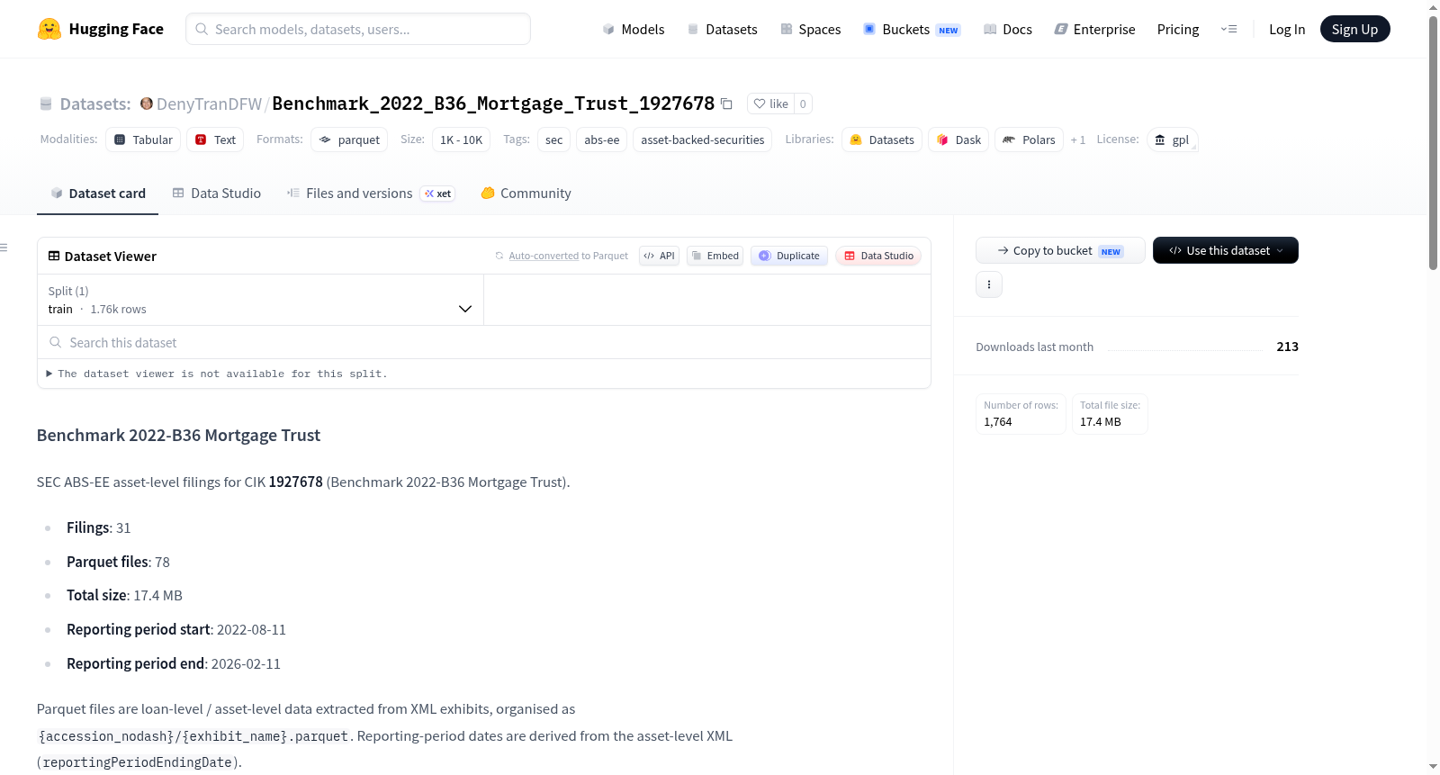Toggle the left sidebar outline icon
This screenshot has height=775, width=1440.
(x=4, y=248)
